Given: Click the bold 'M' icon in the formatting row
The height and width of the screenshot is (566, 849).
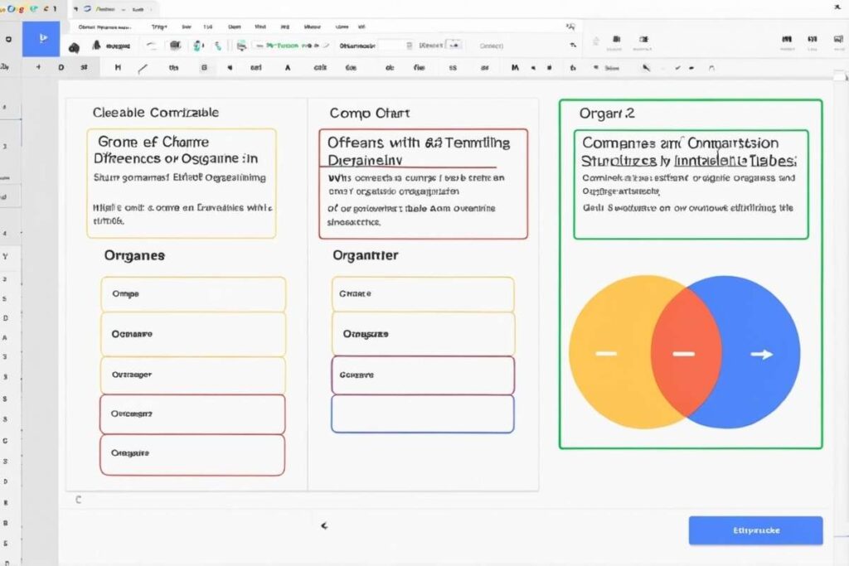Looking at the screenshot, I should coord(515,68).
